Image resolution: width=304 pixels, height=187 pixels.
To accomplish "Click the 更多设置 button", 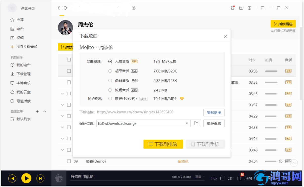I will [x=214, y=123].
